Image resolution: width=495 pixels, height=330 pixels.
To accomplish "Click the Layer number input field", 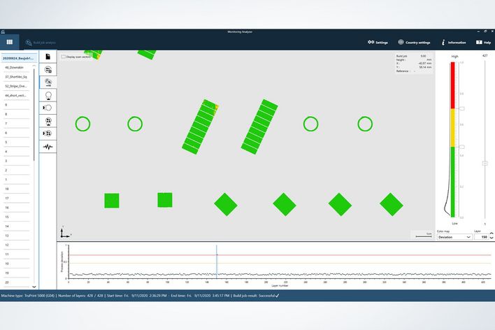I will coord(479,237).
